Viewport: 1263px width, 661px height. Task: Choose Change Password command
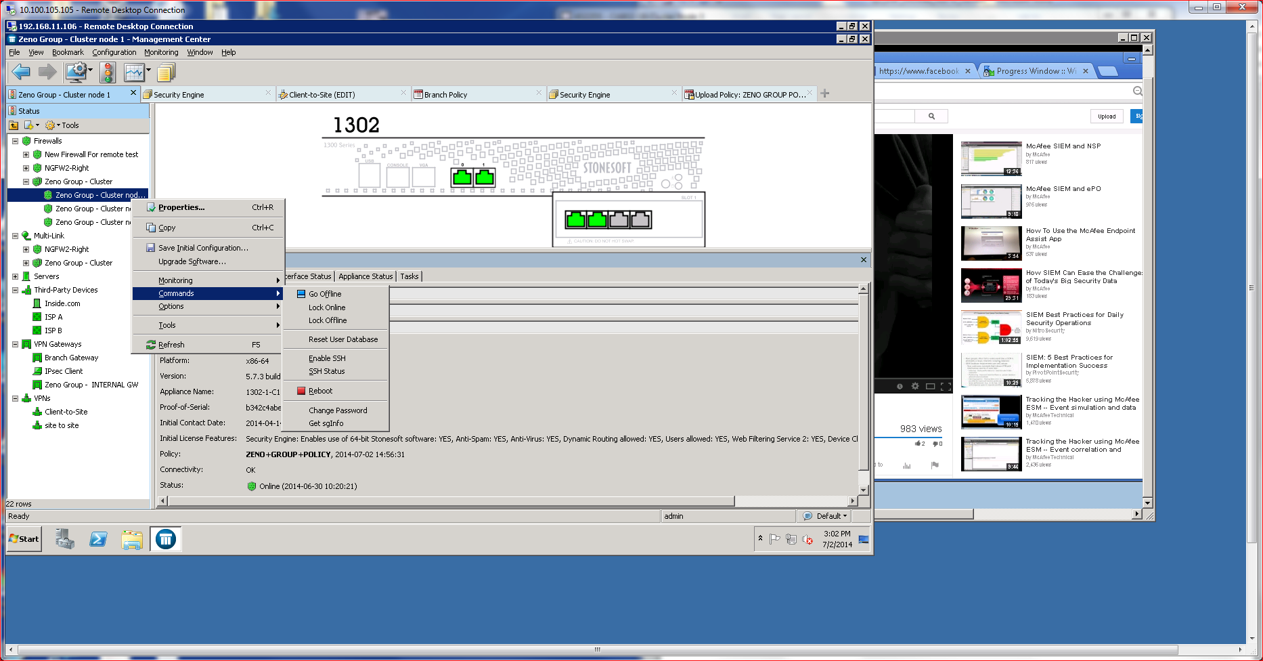coord(336,410)
